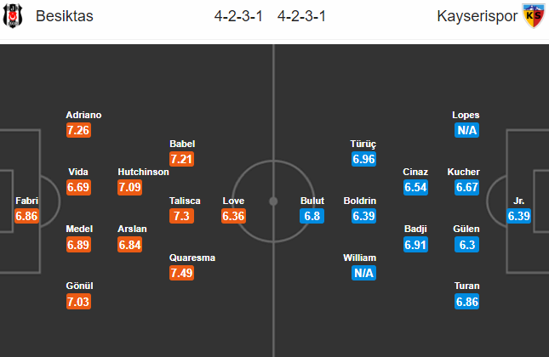Select Quaresma's 7.49 rating badge
Viewport: 549px width, 357px height.
[x=181, y=273]
